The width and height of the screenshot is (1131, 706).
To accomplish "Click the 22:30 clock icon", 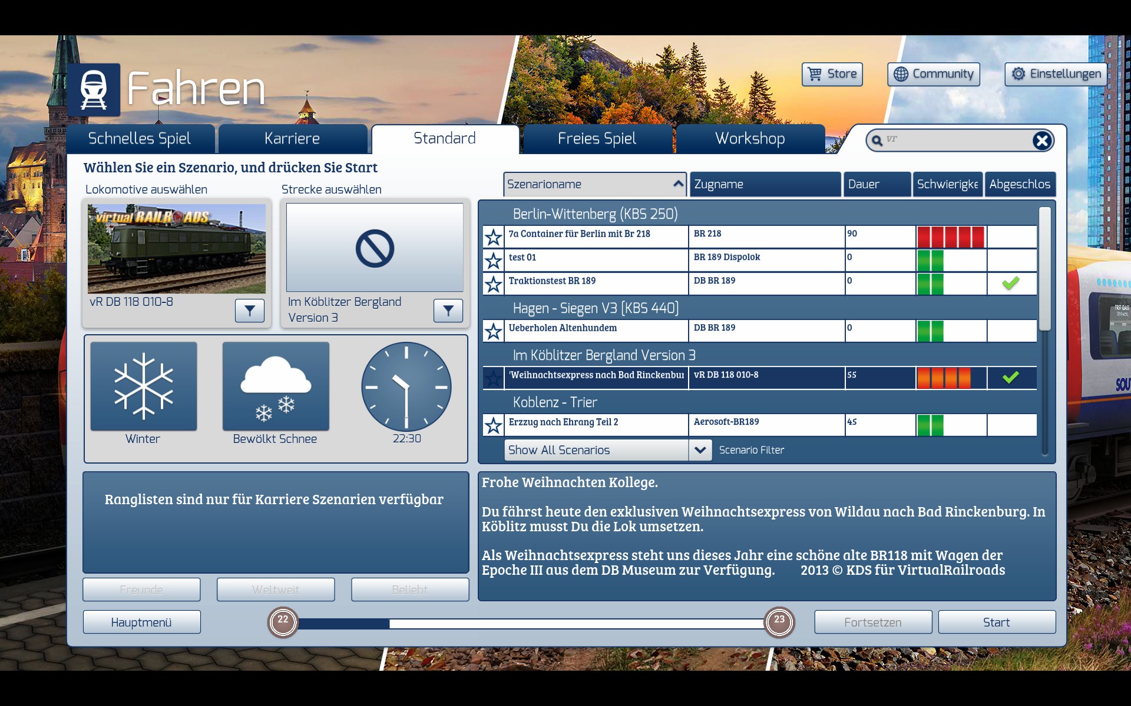I will tap(406, 387).
